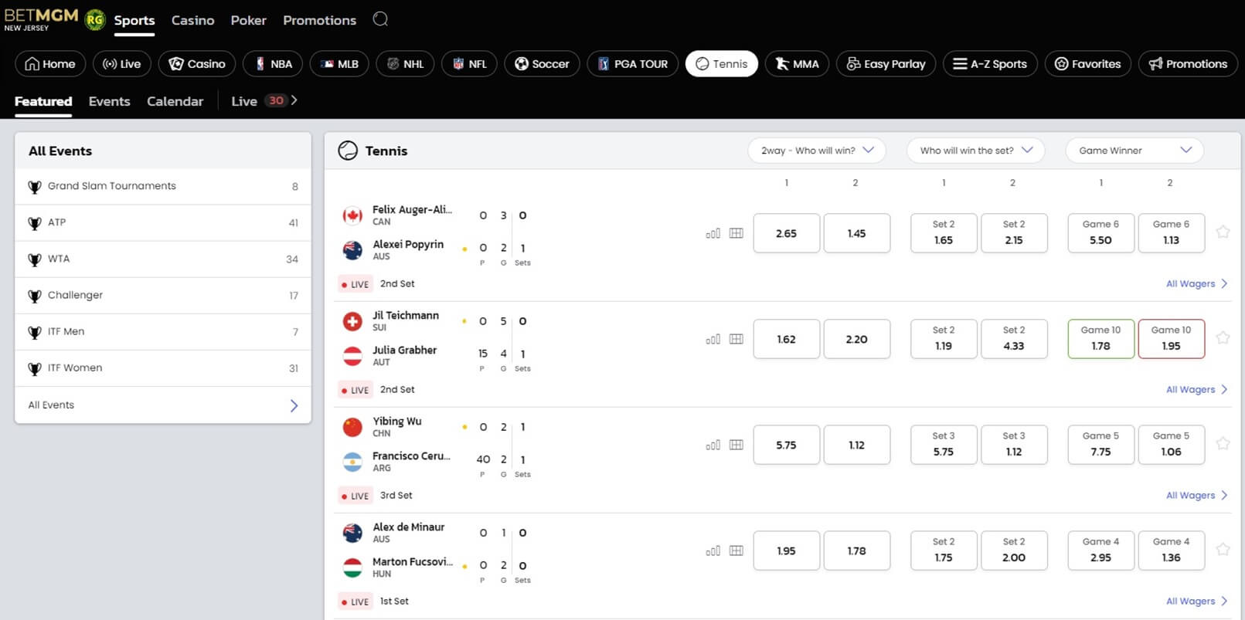Open the search magnifier icon
The height and width of the screenshot is (620, 1245).
[x=380, y=19]
